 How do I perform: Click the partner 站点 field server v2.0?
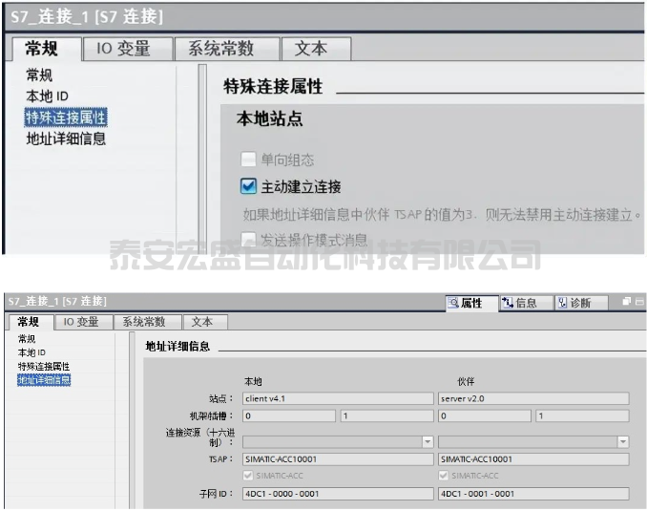point(532,398)
